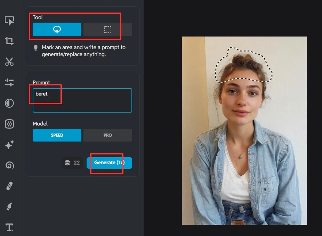The height and width of the screenshot is (236, 322).
Task: Select the Paint brush tool
Action: click(x=10, y=206)
